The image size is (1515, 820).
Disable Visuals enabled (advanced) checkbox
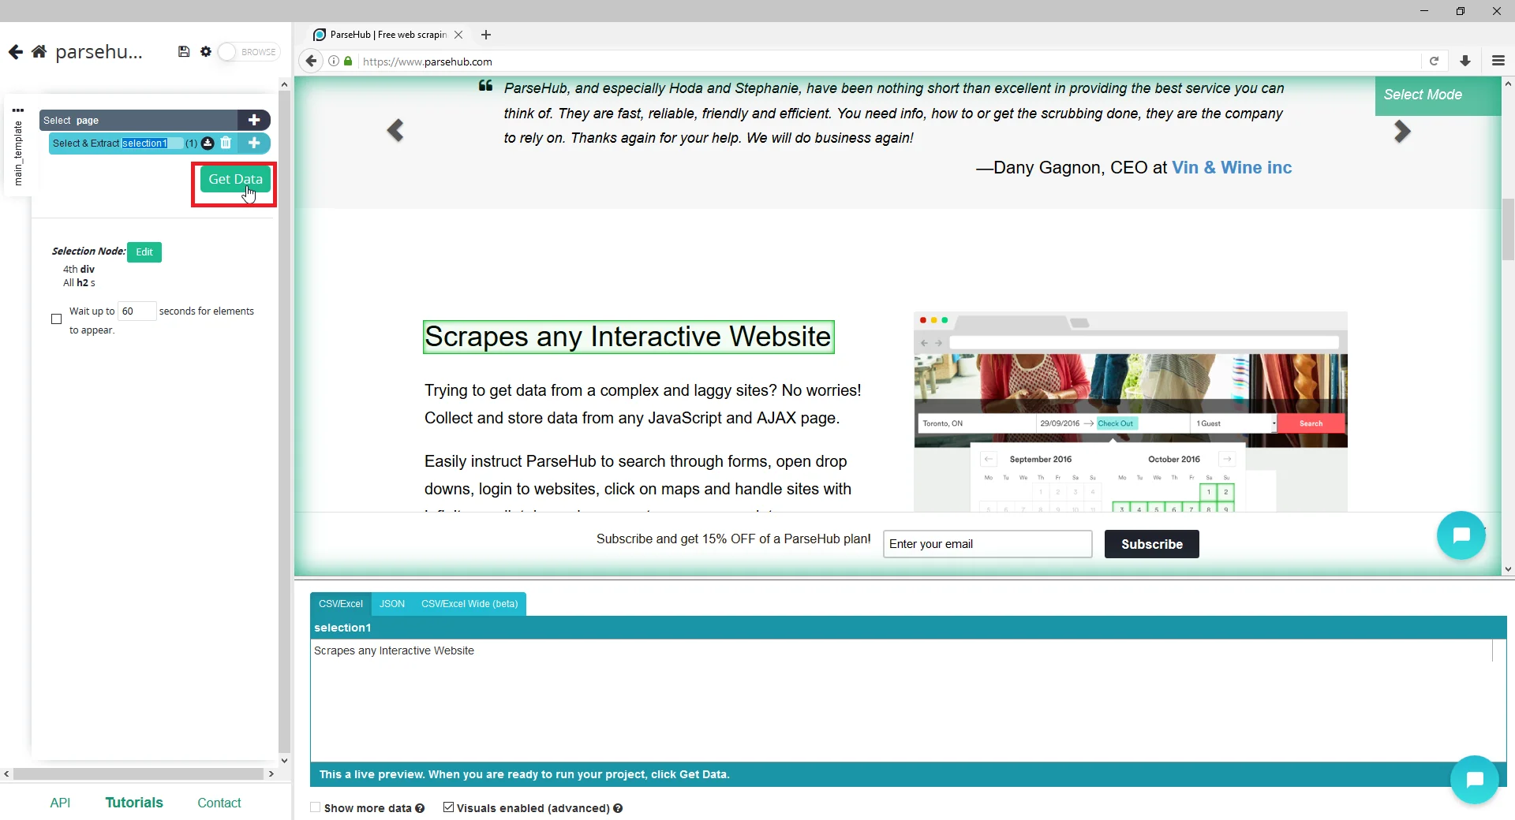(x=449, y=807)
